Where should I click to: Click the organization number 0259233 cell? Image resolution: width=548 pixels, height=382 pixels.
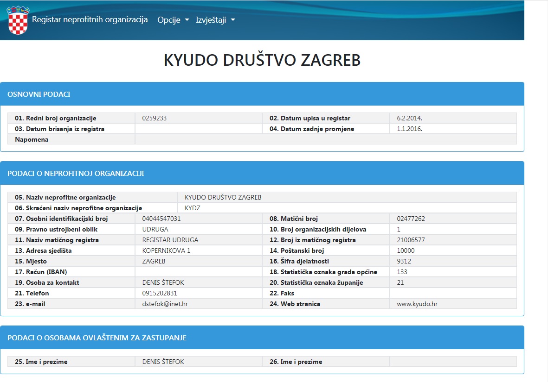(x=155, y=118)
